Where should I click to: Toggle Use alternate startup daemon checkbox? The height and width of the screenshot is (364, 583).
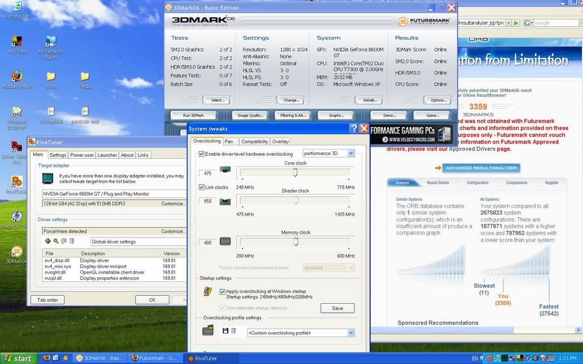223,308
